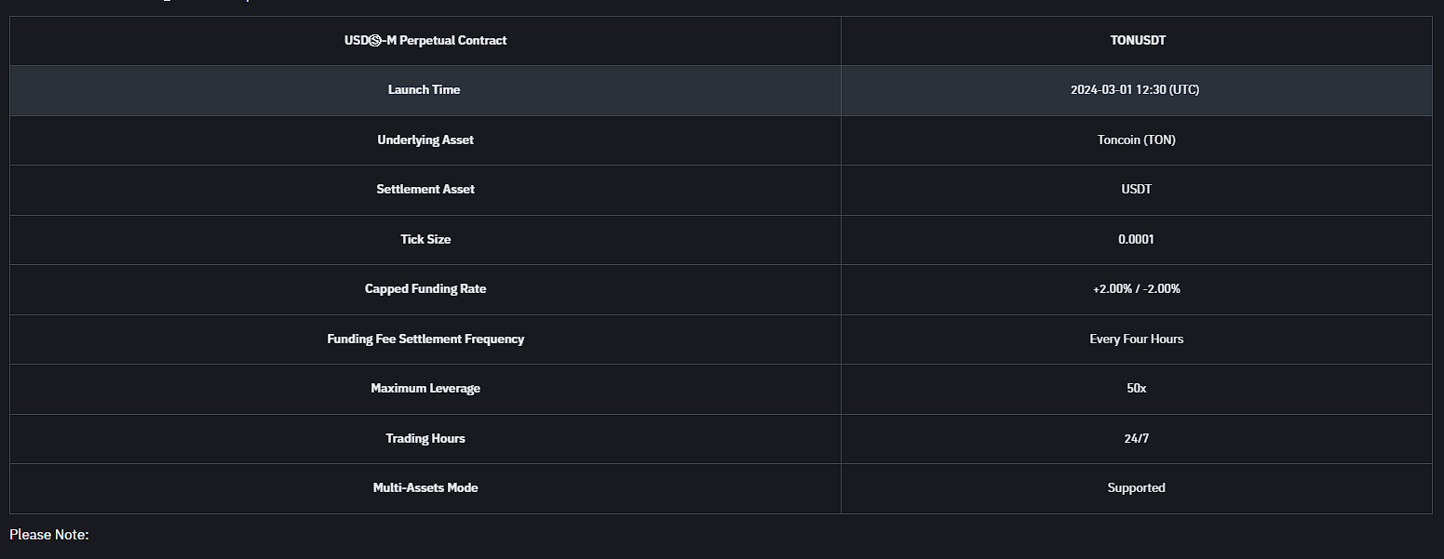Select the 24/7 trading hours value
This screenshot has height=559, width=1444.
click(1136, 439)
